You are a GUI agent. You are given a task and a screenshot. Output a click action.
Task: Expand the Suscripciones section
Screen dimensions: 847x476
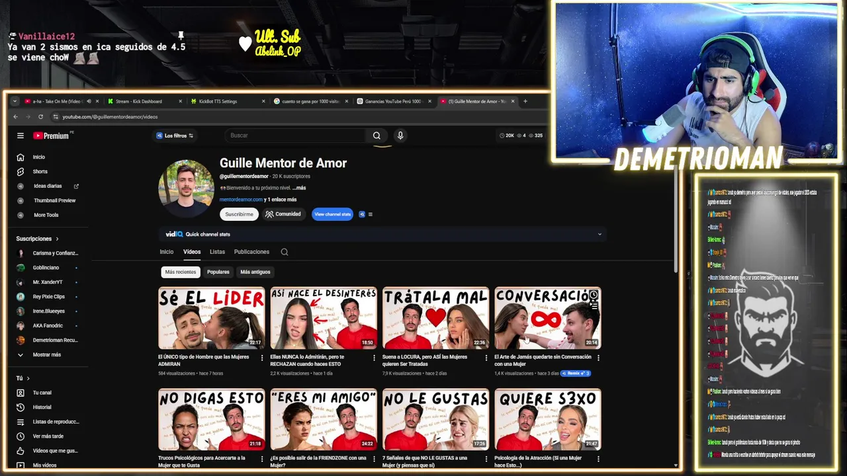click(38, 239)
